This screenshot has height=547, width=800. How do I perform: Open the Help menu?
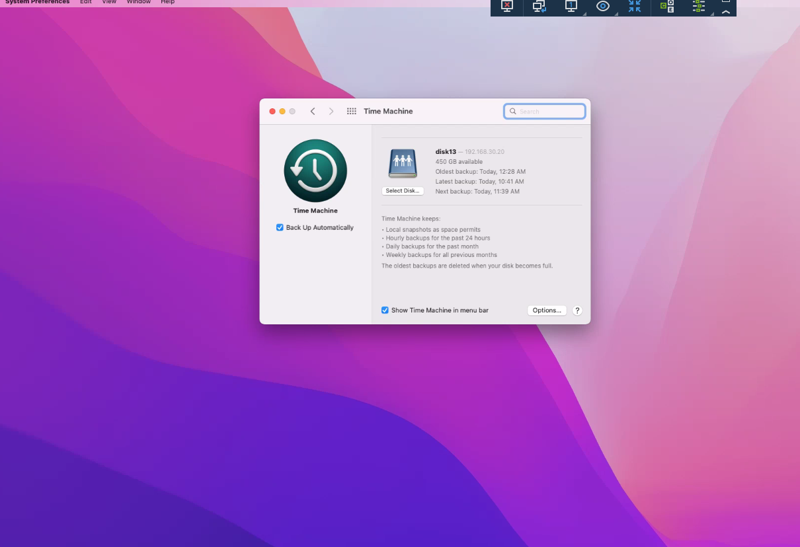coord(168,2)
